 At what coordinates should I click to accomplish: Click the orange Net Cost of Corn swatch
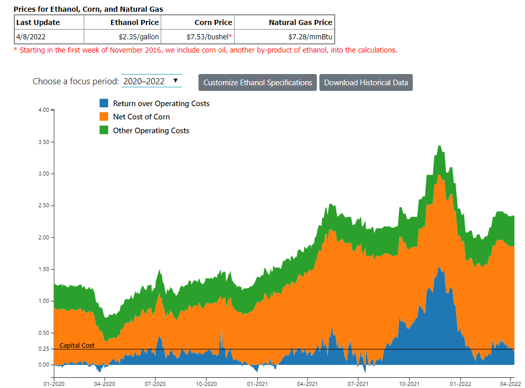(104, 117)
